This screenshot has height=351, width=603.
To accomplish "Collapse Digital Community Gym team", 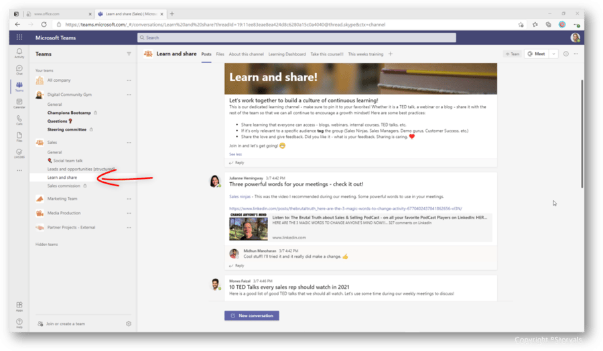I will pos(69,94).
